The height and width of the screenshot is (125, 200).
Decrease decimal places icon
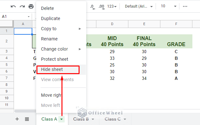(93, 7)
